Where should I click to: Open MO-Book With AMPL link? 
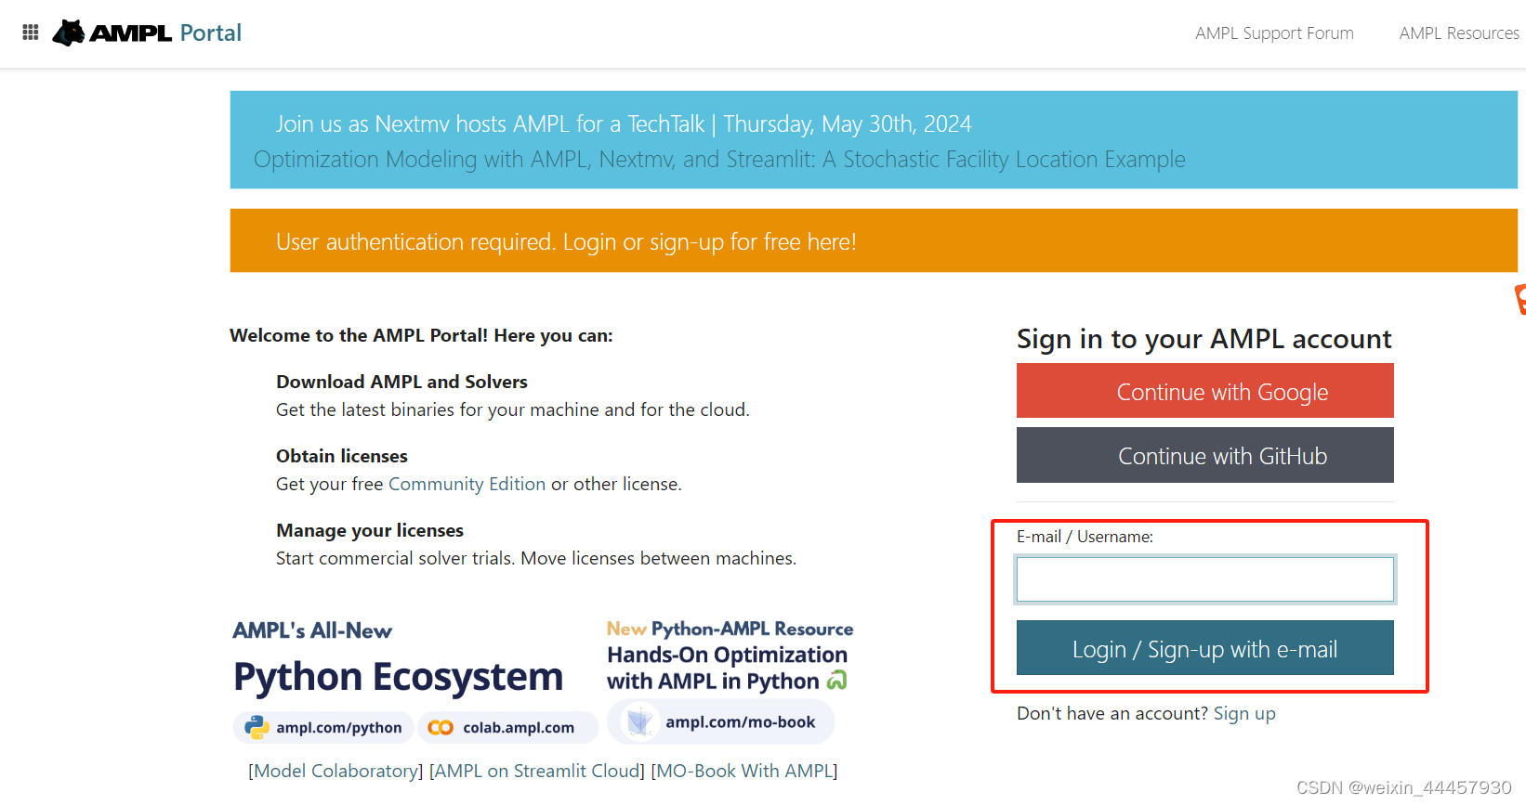(744, 772)
